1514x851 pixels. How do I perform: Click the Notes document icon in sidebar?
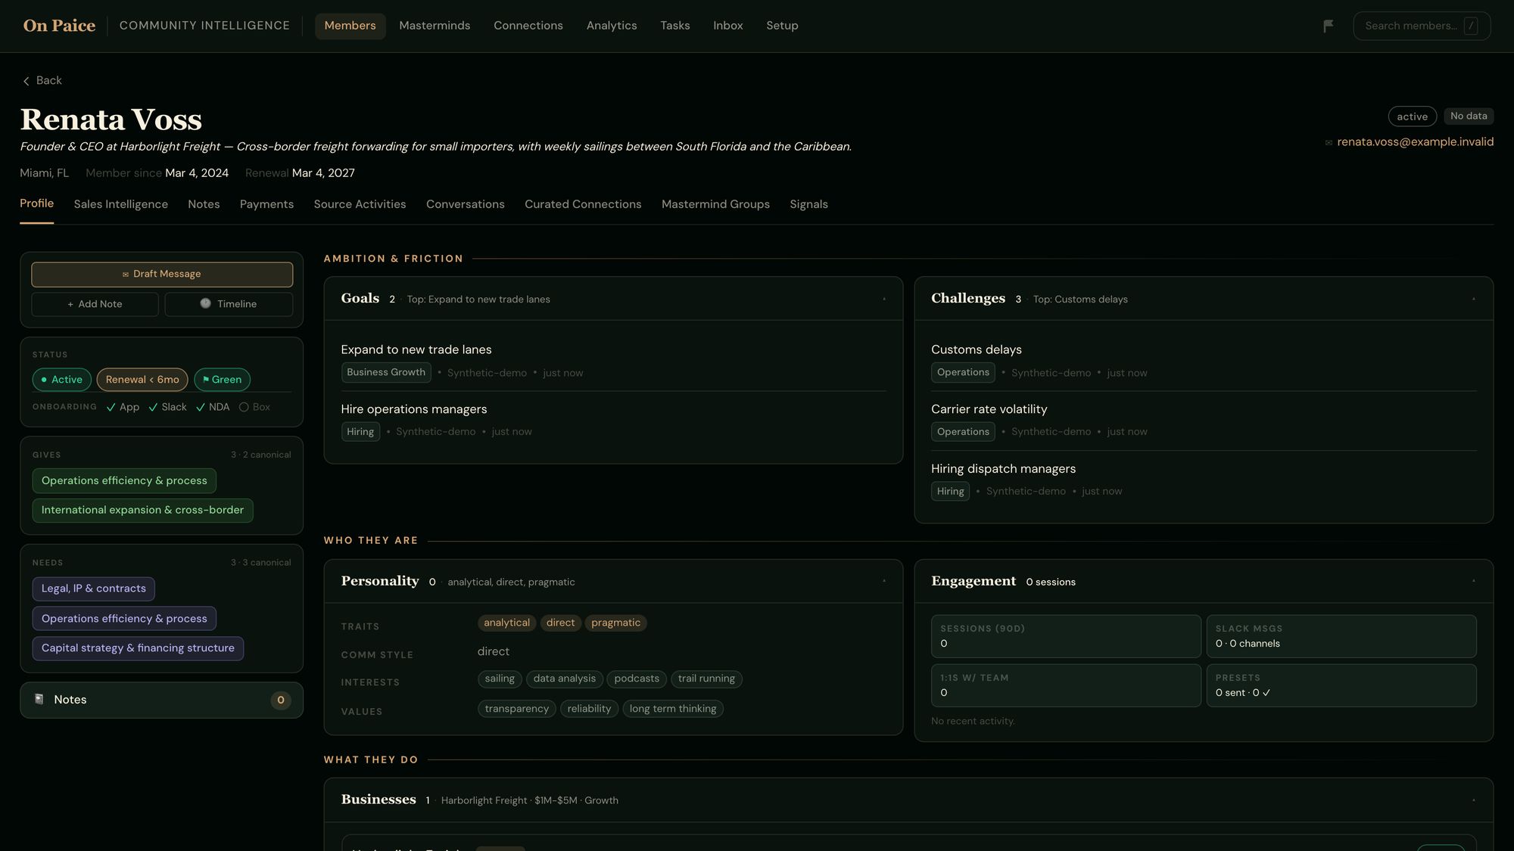click(x=39, y=699)
